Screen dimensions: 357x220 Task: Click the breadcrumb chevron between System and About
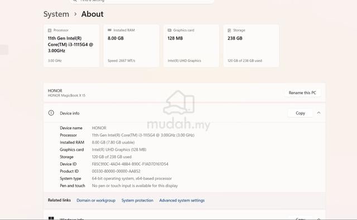coord(75,14)
